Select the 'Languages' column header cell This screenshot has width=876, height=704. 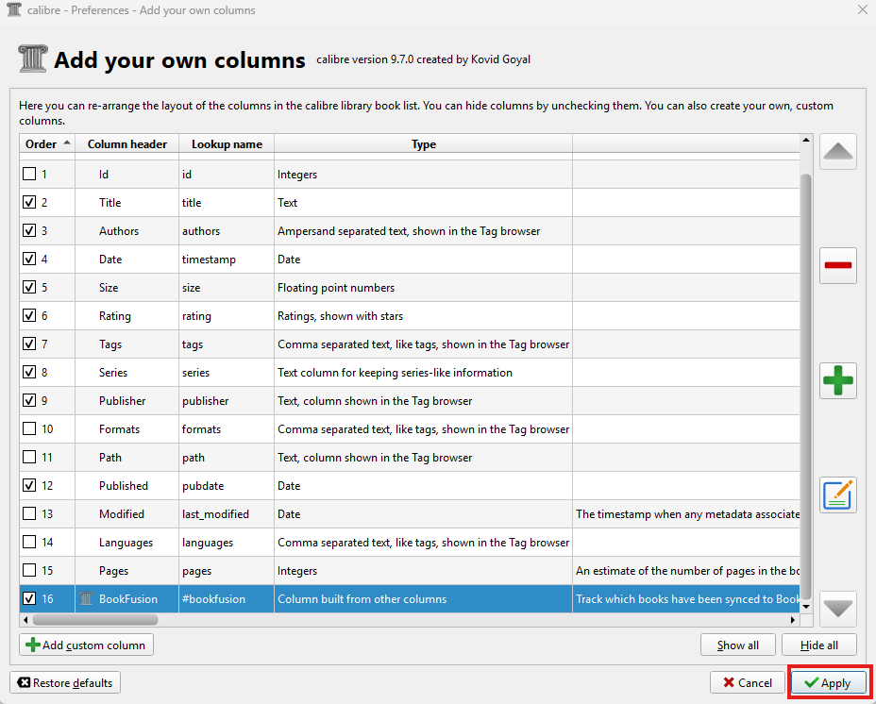[126, 543]
